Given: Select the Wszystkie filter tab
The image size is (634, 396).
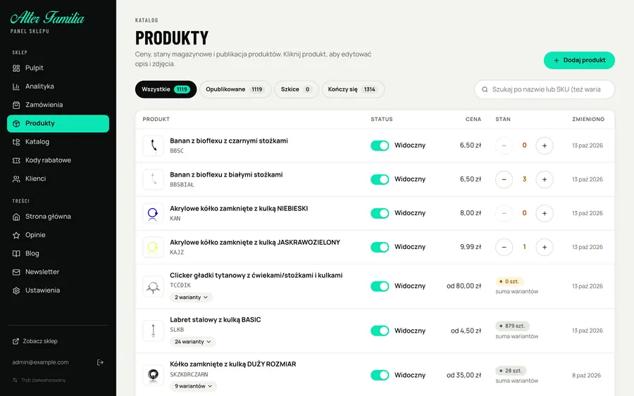Looking at the screenshot, I should (166, 89).
